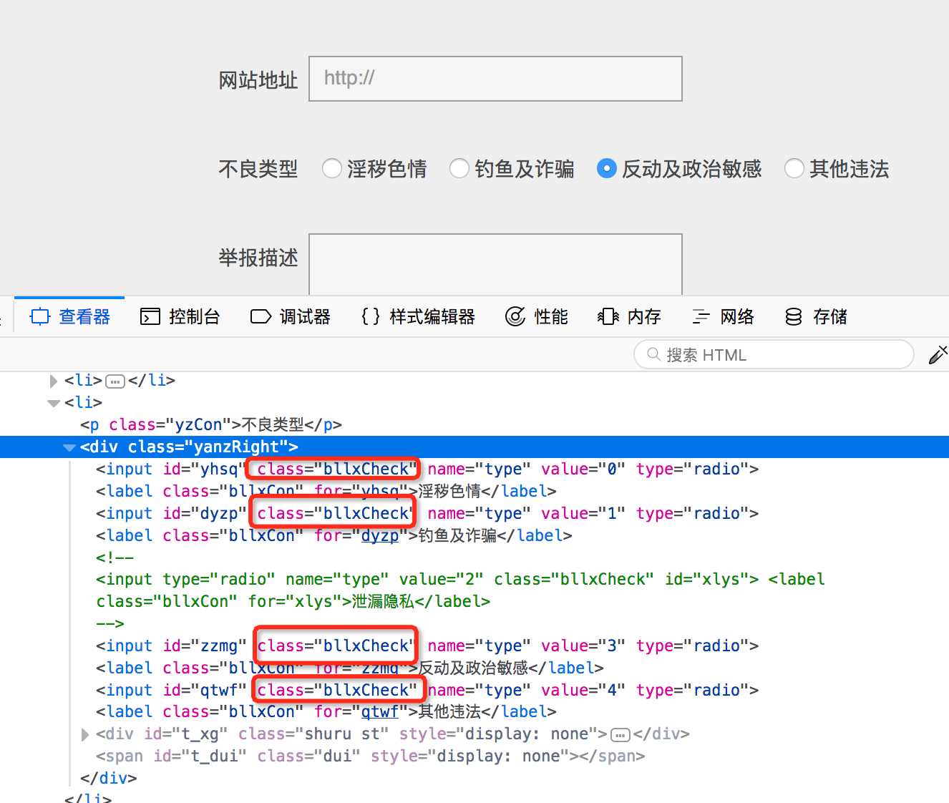Open the Storage panel icon 存储
The height and width of the screenshot is (803, 949).
[794, 316]
